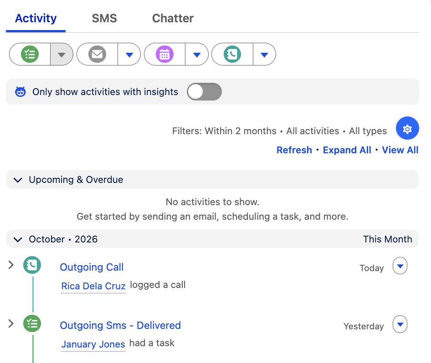This screenshot has width=431, height=363.
Task: Click the teal Log a Call icon button
Action: [x=232, y=54]
